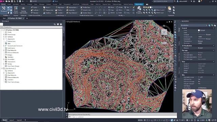
Task: Toggle layer freeze sun icon in Layers panel
Action: (x=146, y=7)
